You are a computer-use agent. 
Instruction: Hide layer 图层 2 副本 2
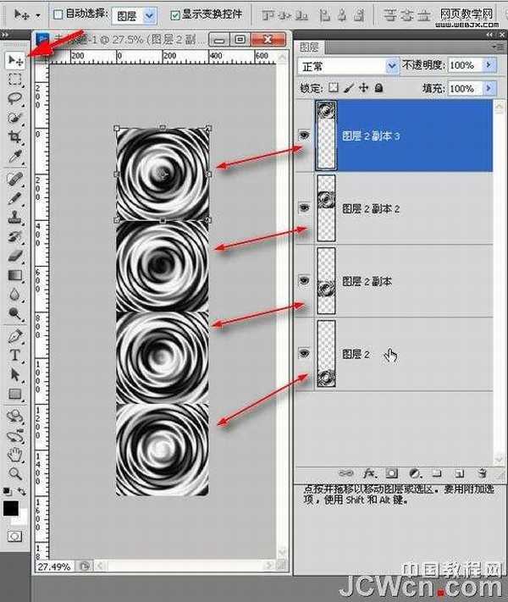(304, 207)
